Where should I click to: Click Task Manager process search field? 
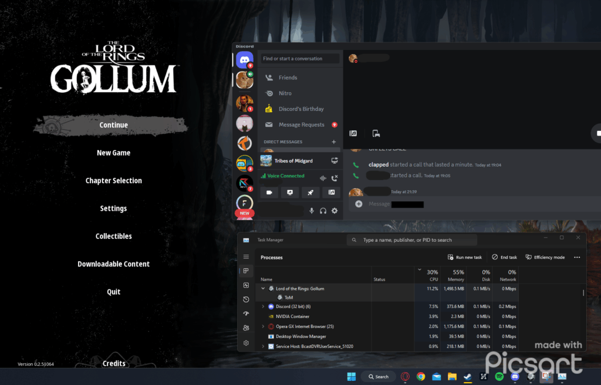412,240
